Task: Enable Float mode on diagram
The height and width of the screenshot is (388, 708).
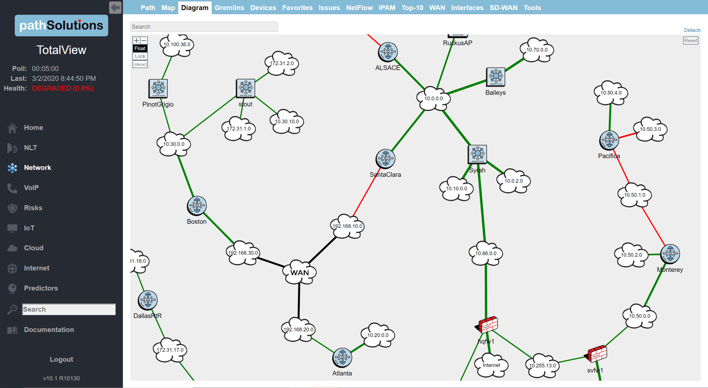Action: pos(140,48)
